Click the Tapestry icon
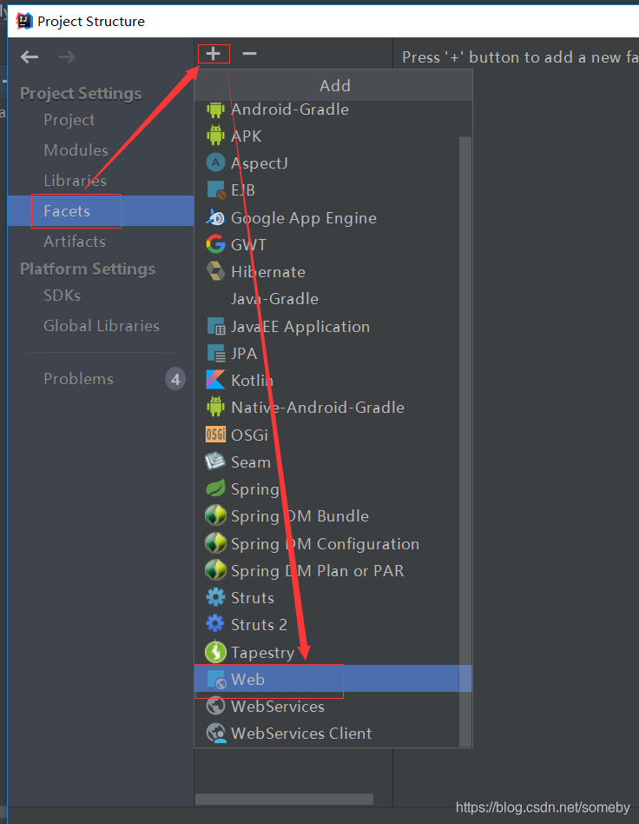This screenshot has height=824, width=639. (215, 652)
